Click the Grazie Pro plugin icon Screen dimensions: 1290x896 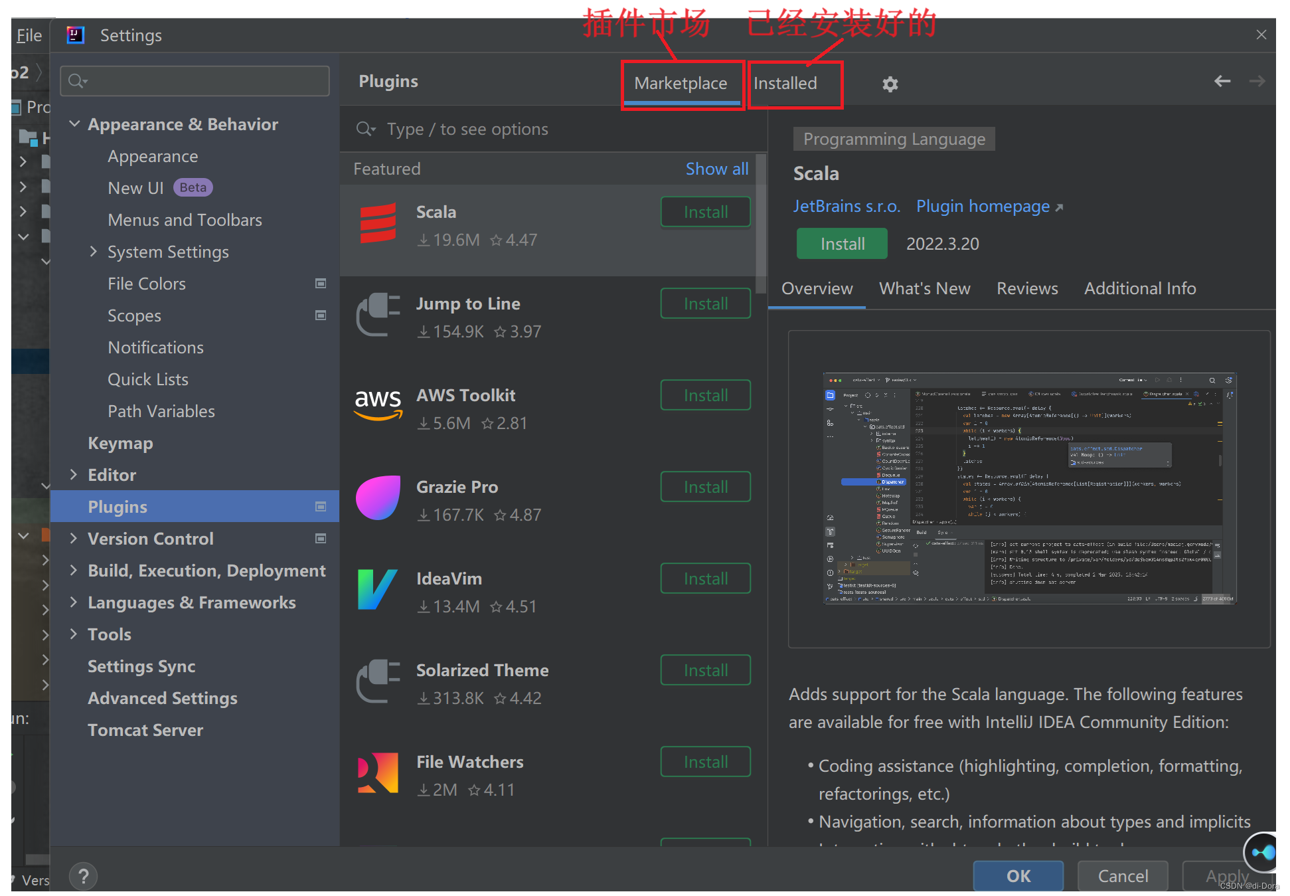(378, 498)
